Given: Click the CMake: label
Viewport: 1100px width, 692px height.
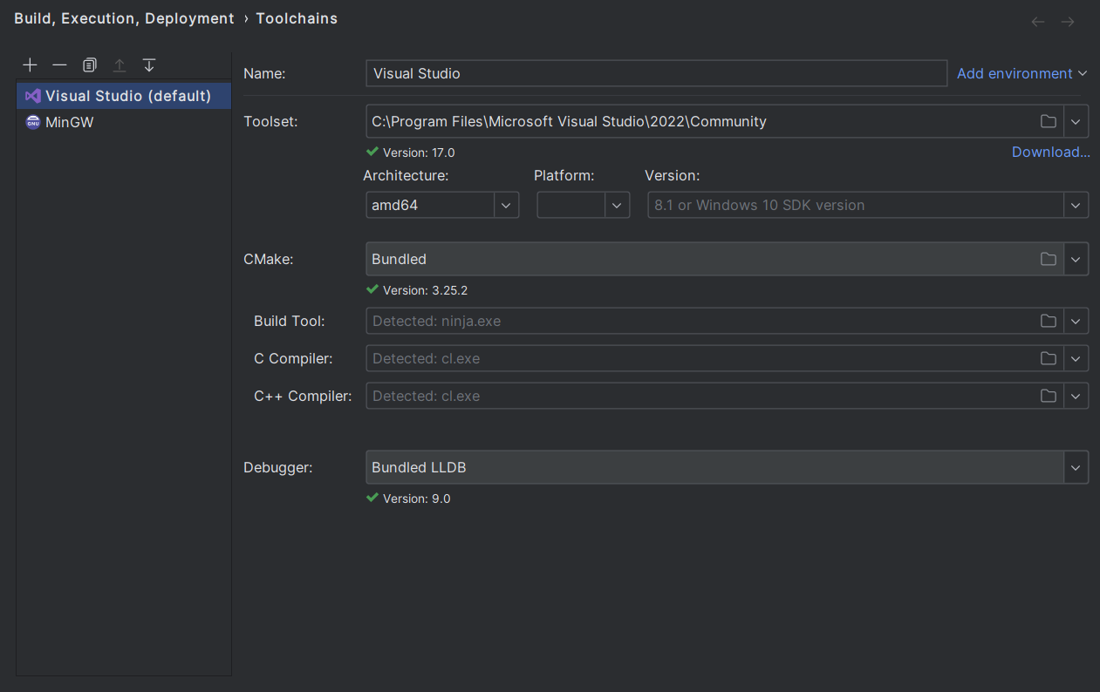Looking at the screenshot, I should (x=268, y=260).
